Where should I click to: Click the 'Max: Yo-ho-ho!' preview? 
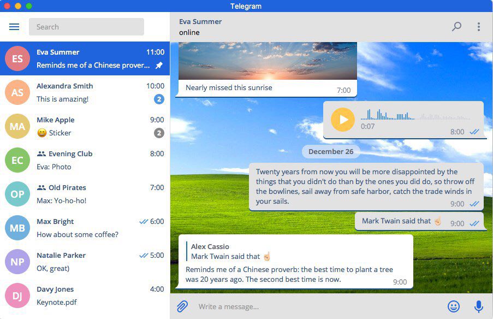[61, 200]
